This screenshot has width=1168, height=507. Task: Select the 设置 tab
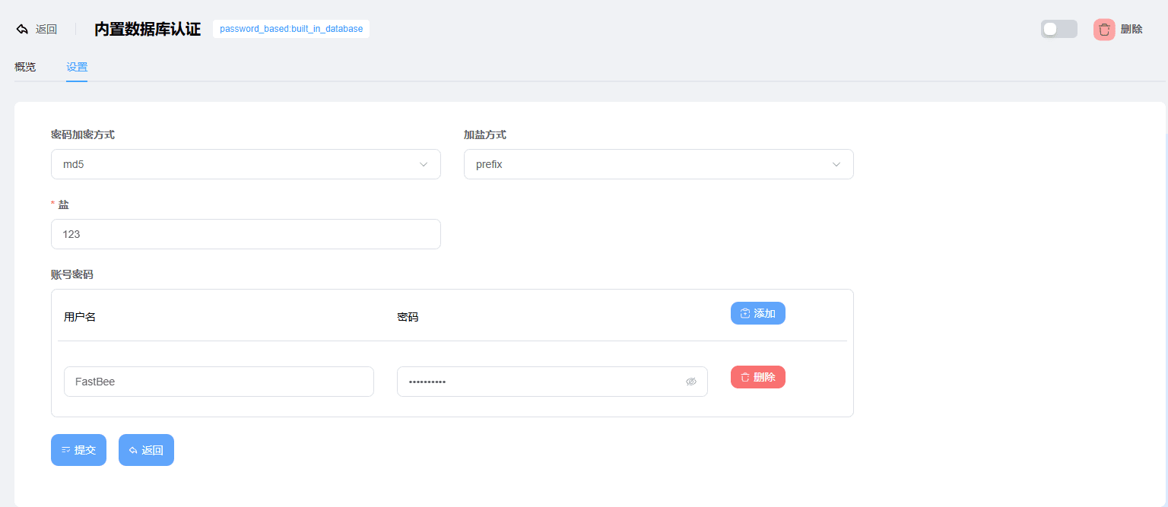77,67
